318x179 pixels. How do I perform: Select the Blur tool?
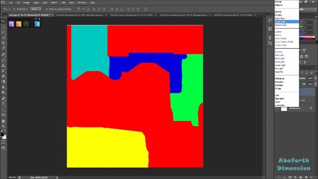(x=3, y=88)
